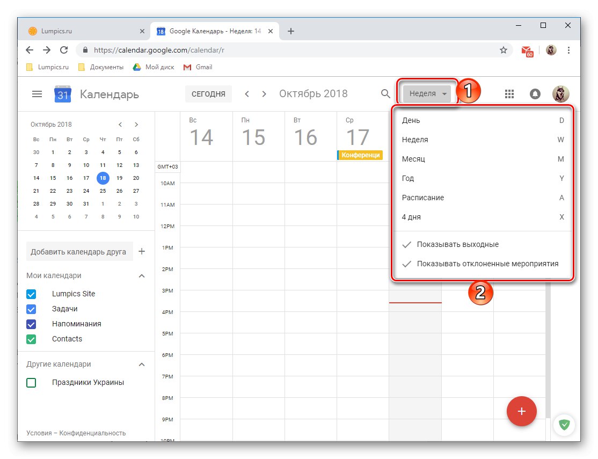
Task: Select День view from menu
Action: (483, 121)
